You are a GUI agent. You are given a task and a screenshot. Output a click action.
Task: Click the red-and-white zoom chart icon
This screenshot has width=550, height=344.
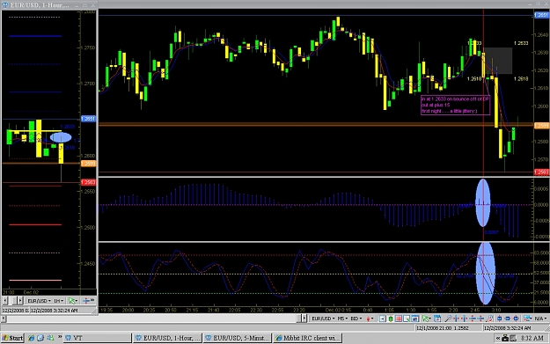(x=489, y=318)
